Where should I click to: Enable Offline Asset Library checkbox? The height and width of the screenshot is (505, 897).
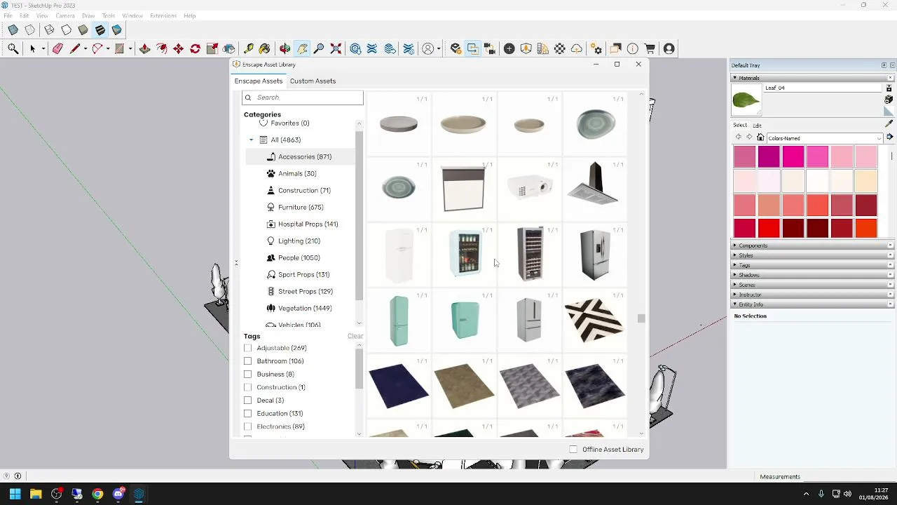coord(573,450)
